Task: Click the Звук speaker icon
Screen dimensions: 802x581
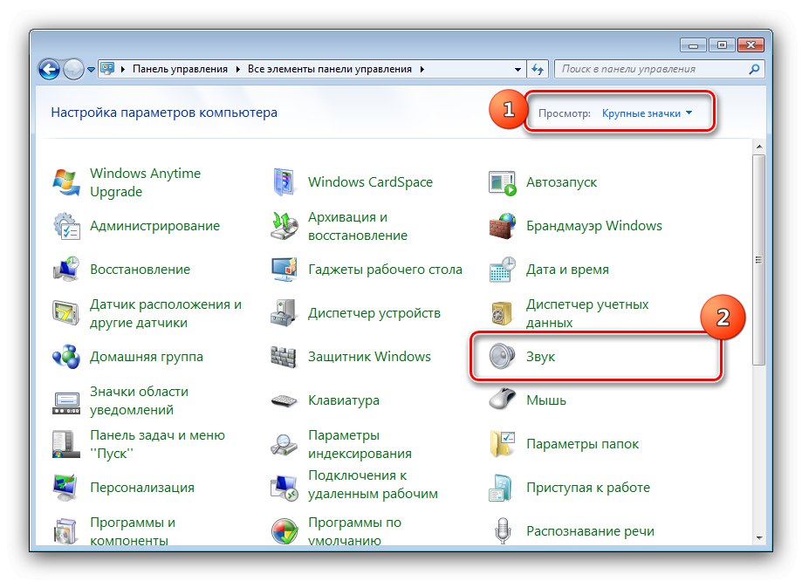Action: [502, 357]
